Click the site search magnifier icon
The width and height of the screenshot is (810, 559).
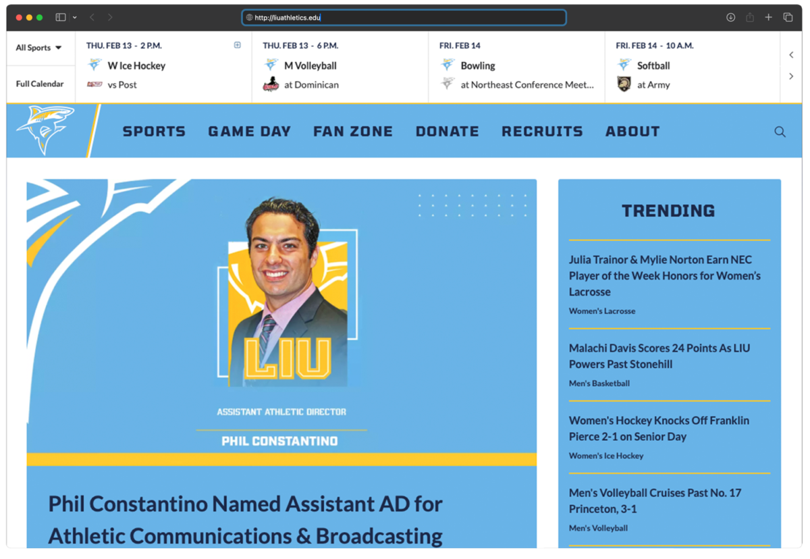[780, 132]
